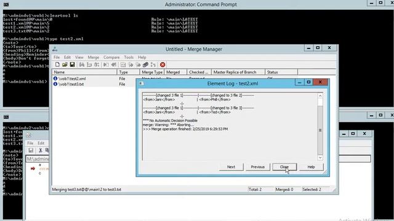Click the binoculars Find icon in Merge Manager toolbar
394x221 pixels.
coord(81,64)
